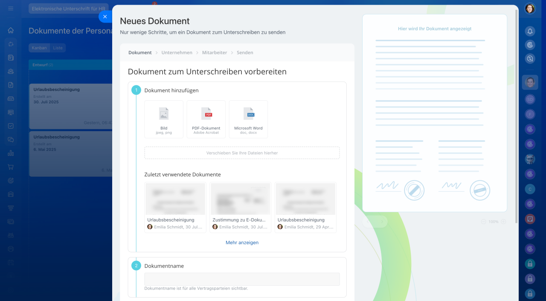Open the employees icon in left sidebar
The height and width of the screenshot is (301, 546).
[11, 71]
